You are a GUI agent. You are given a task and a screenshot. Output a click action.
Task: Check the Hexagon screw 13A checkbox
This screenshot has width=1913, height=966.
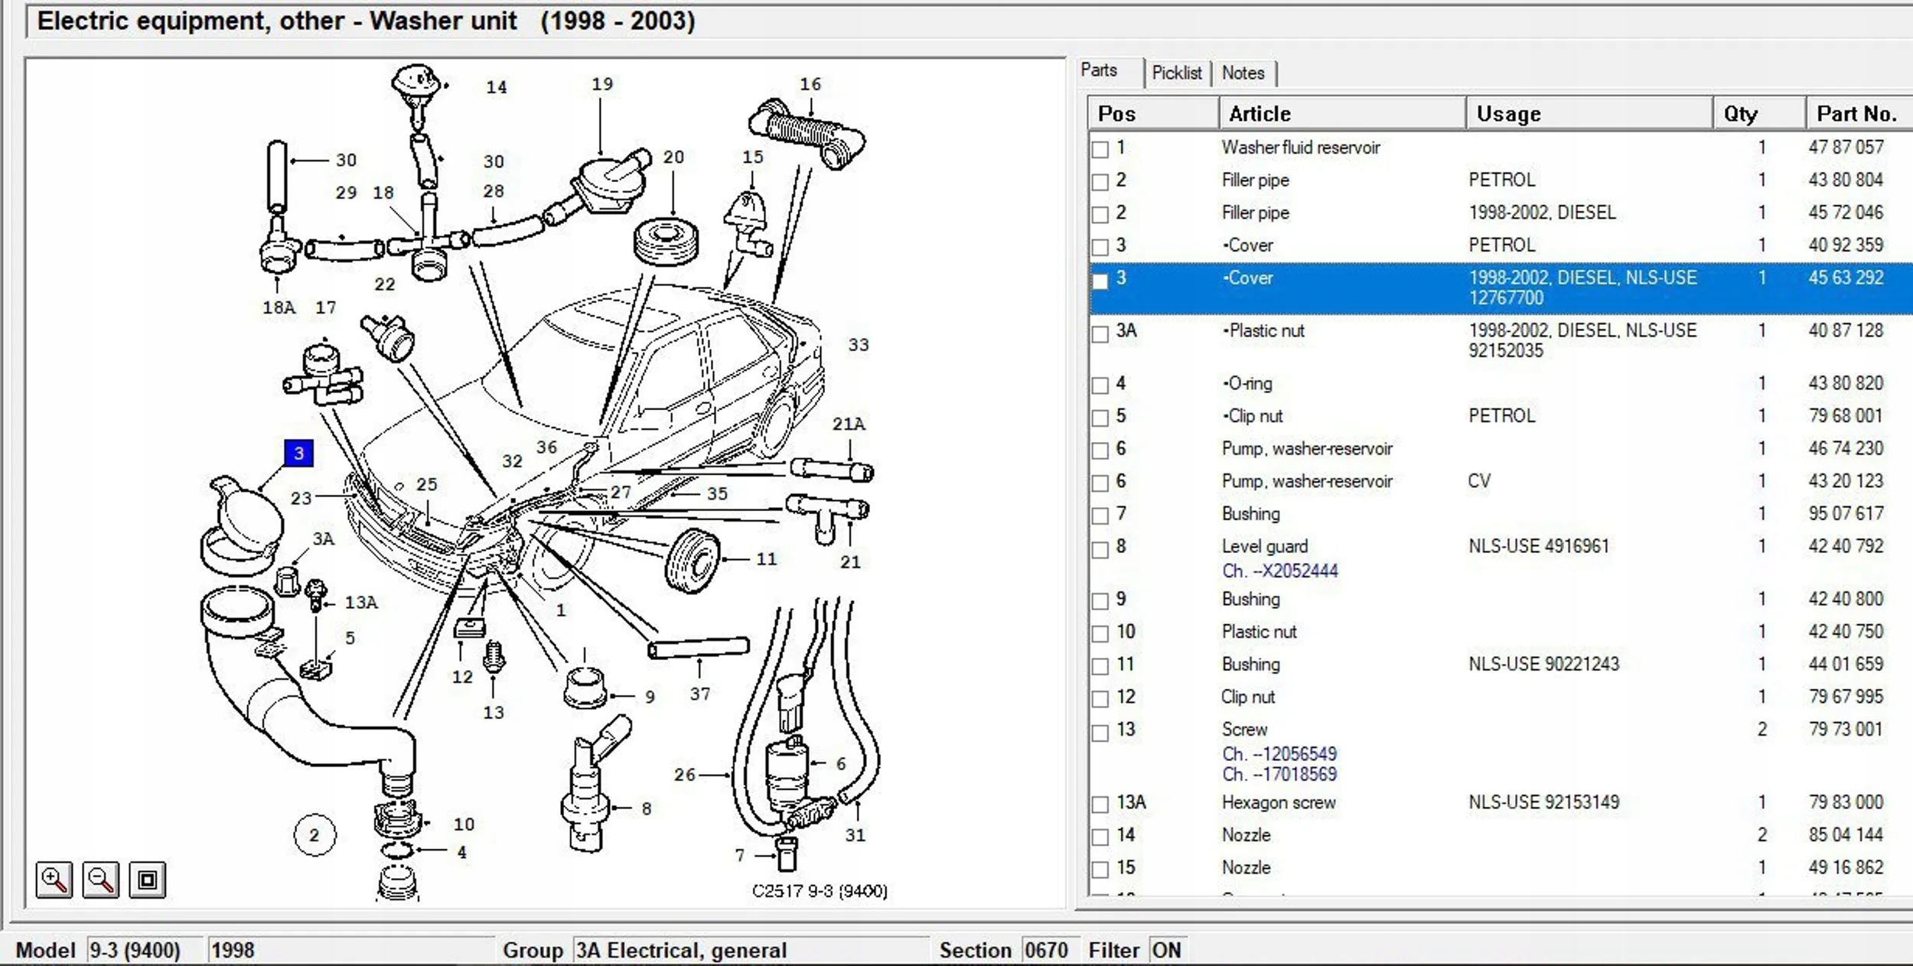pos(1100,804)
